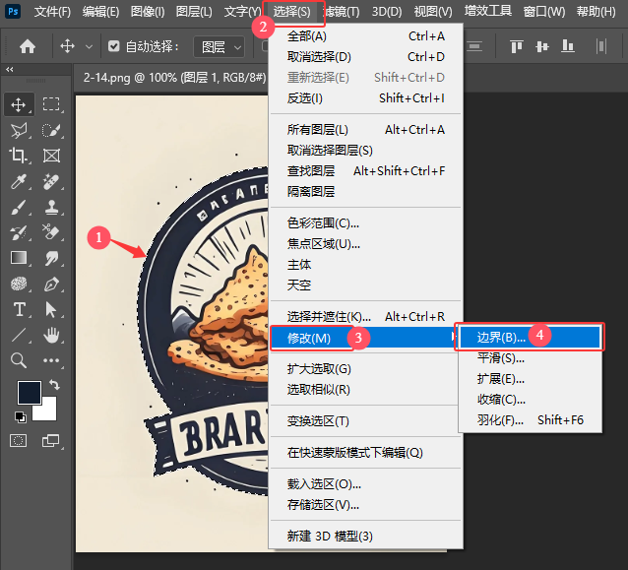Expand the 修改(M) submenu entry
The image size is (628, 570).
(x=365, y=338)
